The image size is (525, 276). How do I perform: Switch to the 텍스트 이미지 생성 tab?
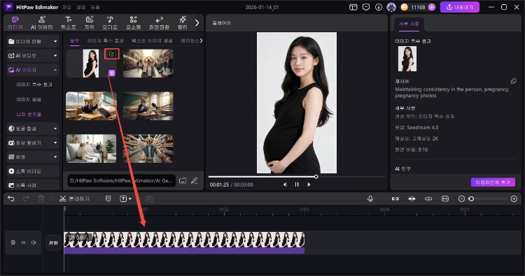(152, 41)
